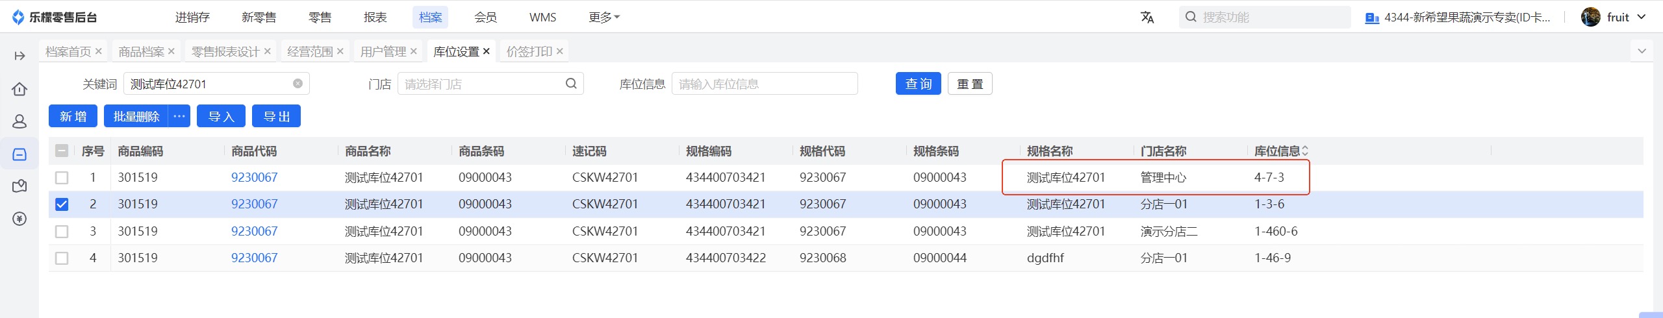Close the 经营范围 tab
Image resolution: width=1663 pixels, height=318 pixels.
click(340, 51)
